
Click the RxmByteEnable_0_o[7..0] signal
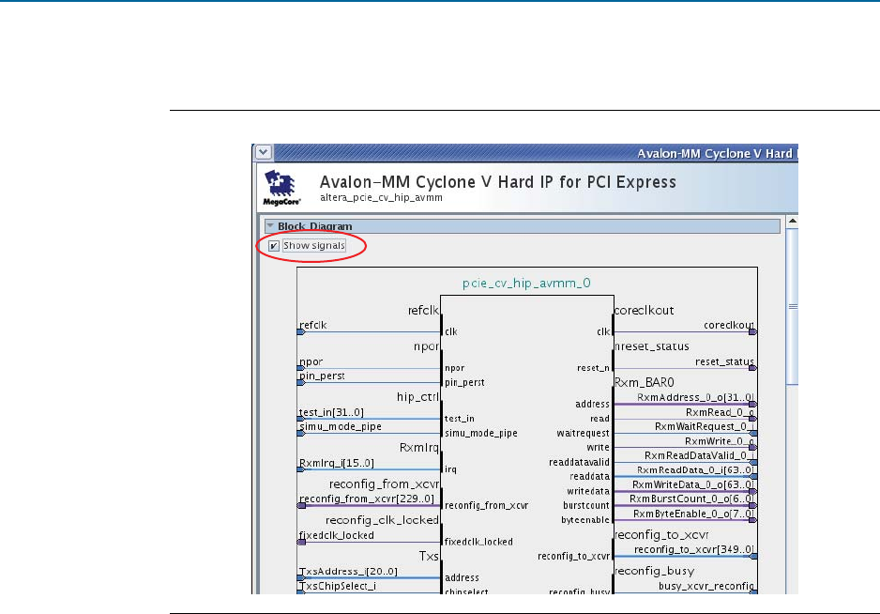click(693, 514)
